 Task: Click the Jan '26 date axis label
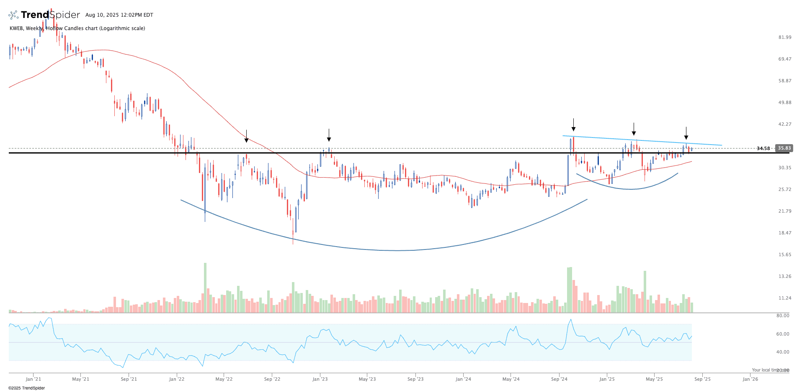[x=750, y=379]
